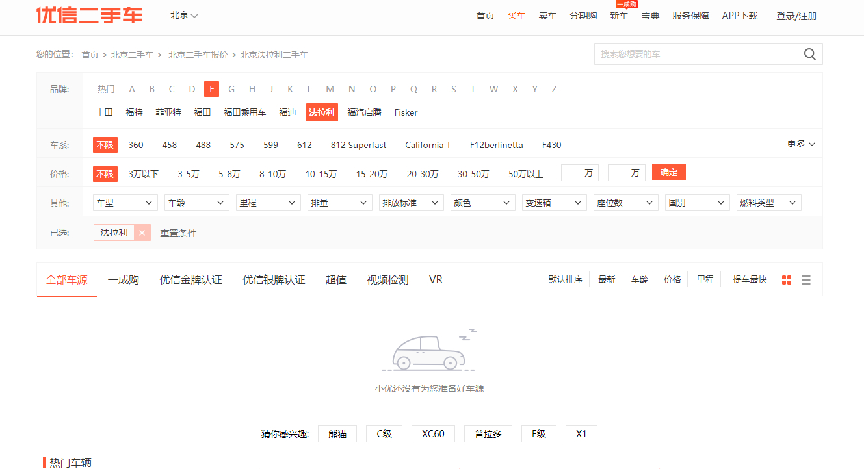Select the 超值 tab
864x469 pixels.
point(335,280)
